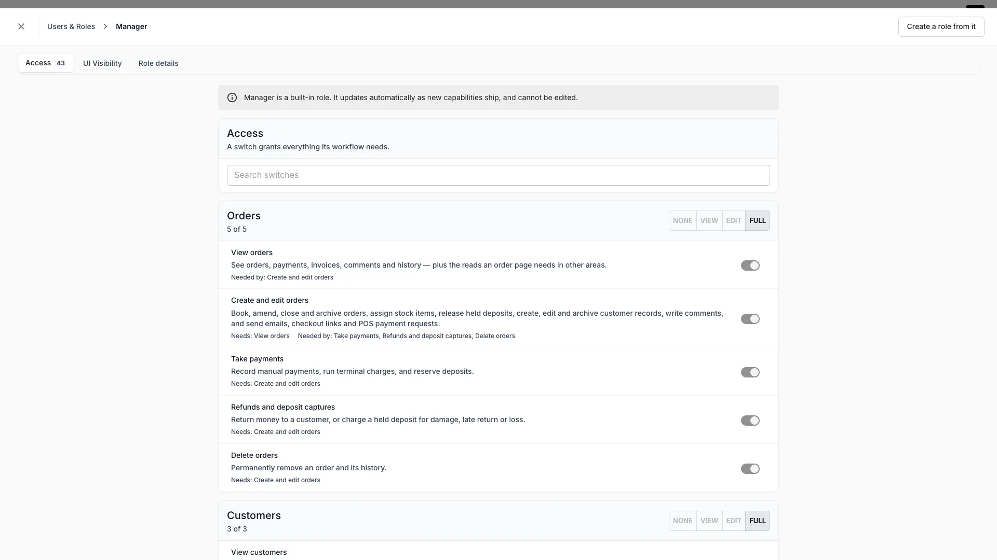The height and width of the screenshot is (560, 997).
Task: Open the Role details tab
Action: pos(158,63)
